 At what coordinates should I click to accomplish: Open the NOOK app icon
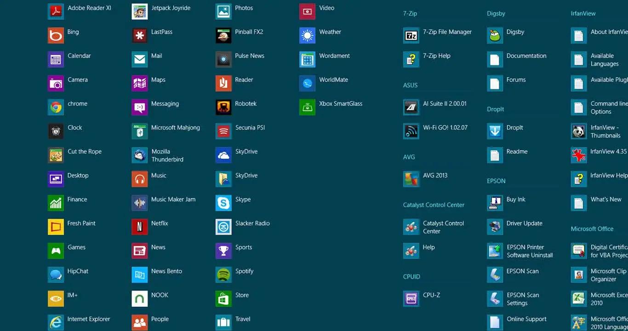(140, 298)
